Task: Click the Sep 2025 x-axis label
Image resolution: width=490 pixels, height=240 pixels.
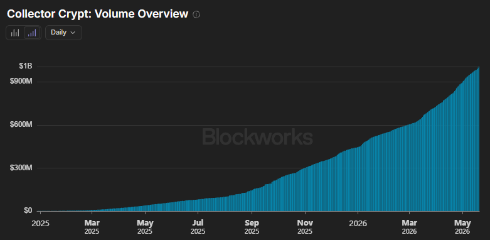Action: click(252, 227)
